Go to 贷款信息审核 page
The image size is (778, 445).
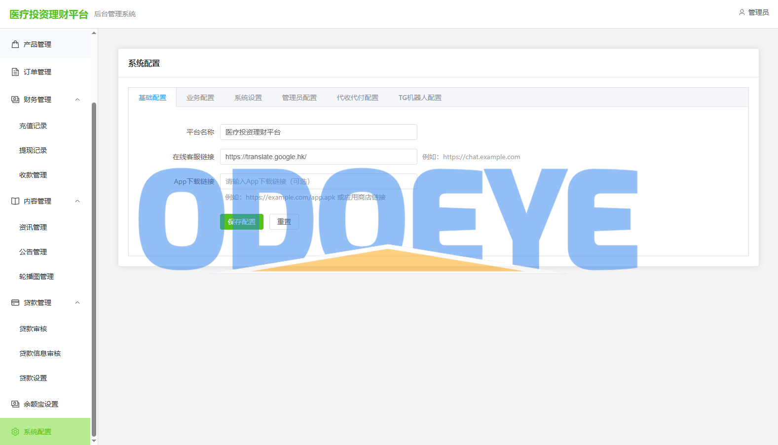point(45,353)
